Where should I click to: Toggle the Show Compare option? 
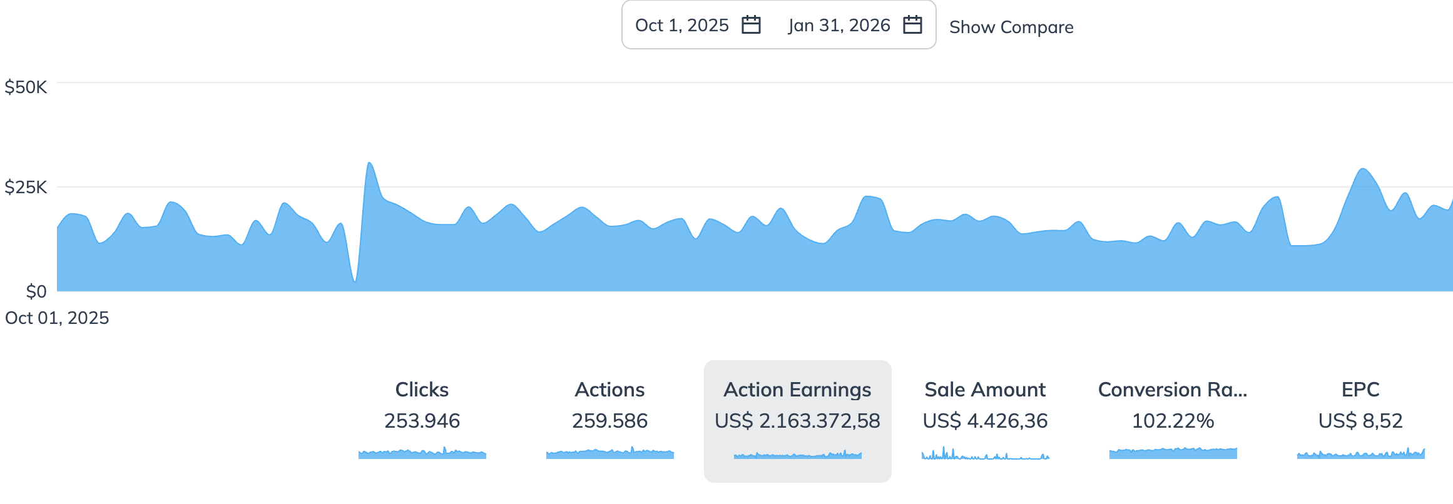[1011, 27]
